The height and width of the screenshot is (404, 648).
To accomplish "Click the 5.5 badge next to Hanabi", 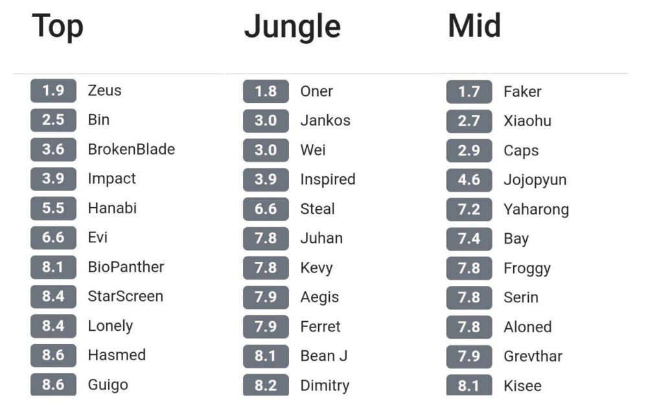I will pos(53,208).
